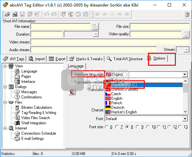Choose Deutsch from language list
Viewport: 192px width, 157px height.
point(144,107)
